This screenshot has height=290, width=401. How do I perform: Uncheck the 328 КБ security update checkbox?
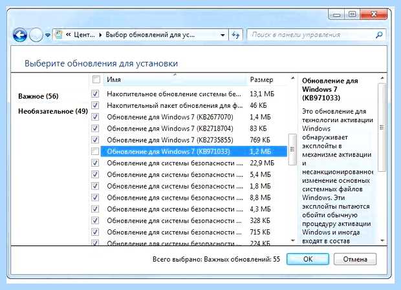(95, 220)
